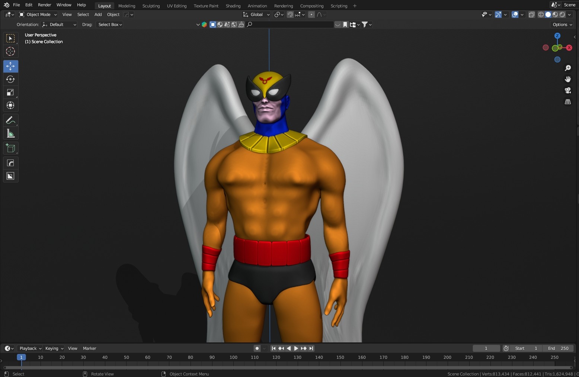Play animation in reverse
579x377 pixels.
coord(289,348)
